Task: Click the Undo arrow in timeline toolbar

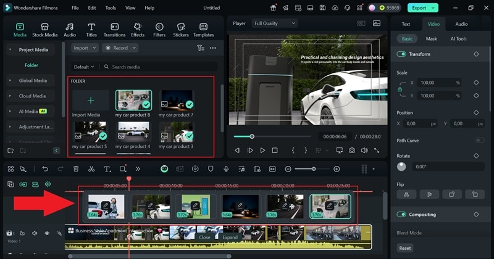Action: click(x=45, y=169)
